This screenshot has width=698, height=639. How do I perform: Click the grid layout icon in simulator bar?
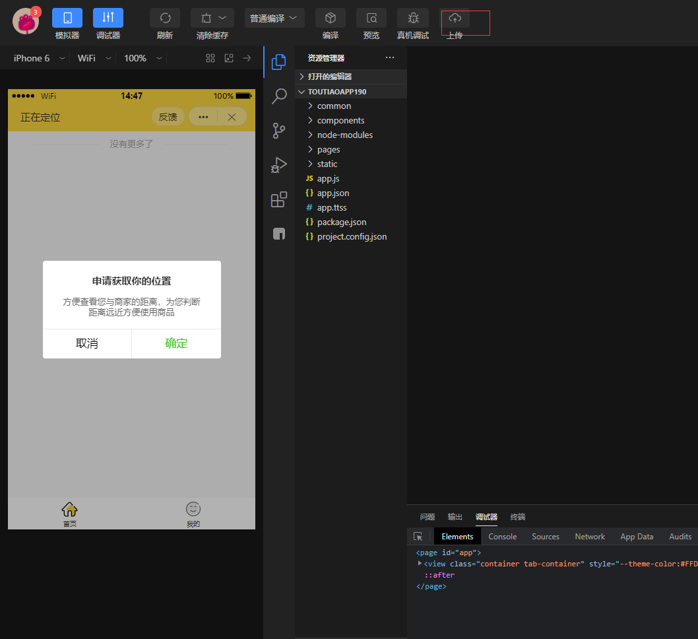[x=210, y=58]
